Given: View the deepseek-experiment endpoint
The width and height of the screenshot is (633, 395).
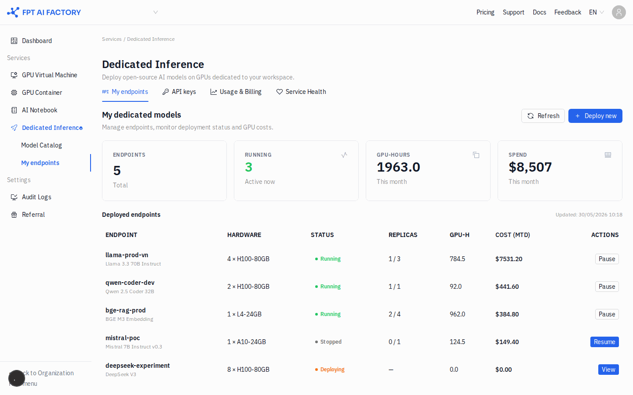Looking at the screenshot, I should point(608,370).
